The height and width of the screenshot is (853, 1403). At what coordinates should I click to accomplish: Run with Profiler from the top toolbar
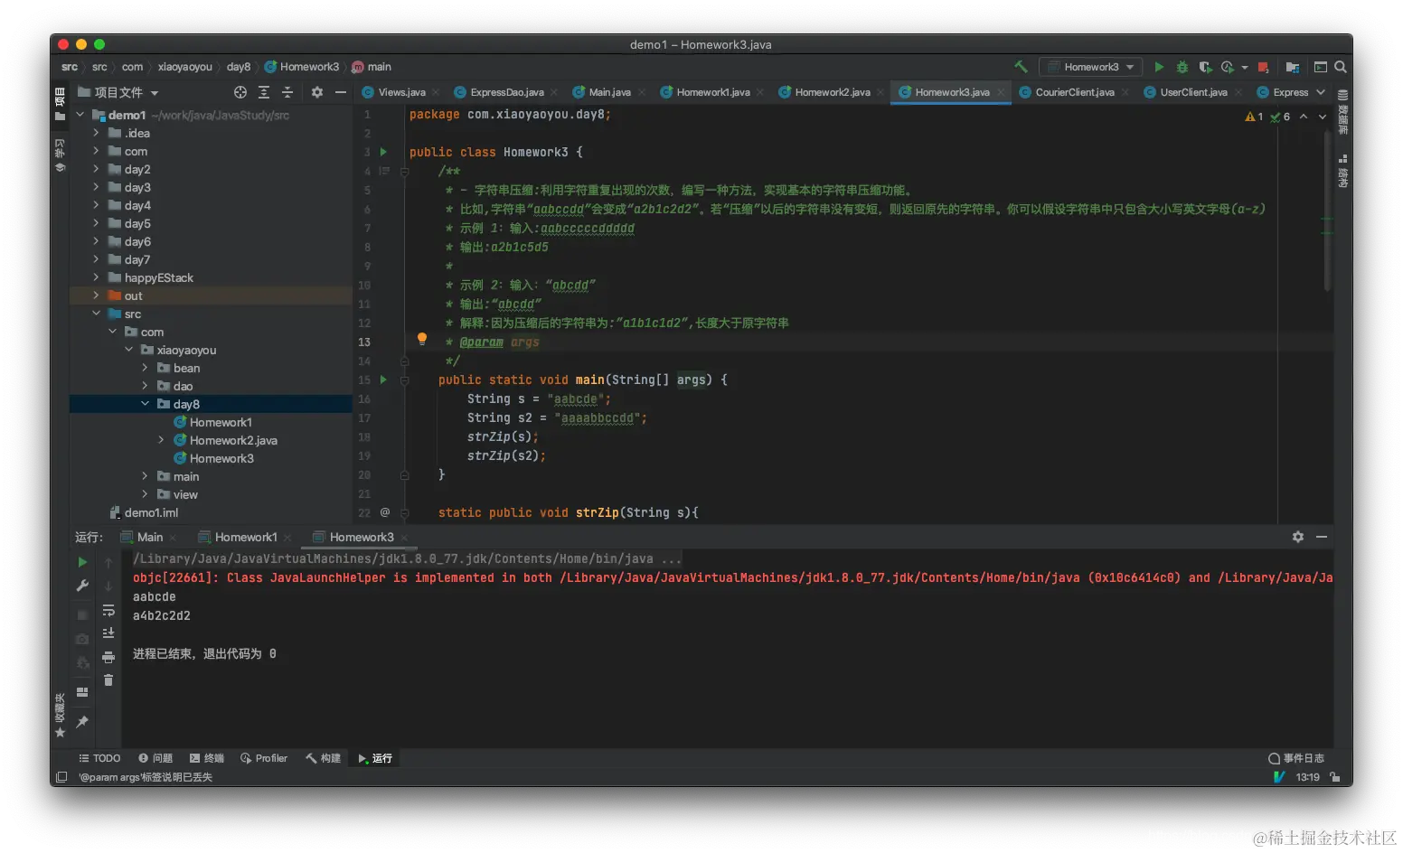(1227, 67)
